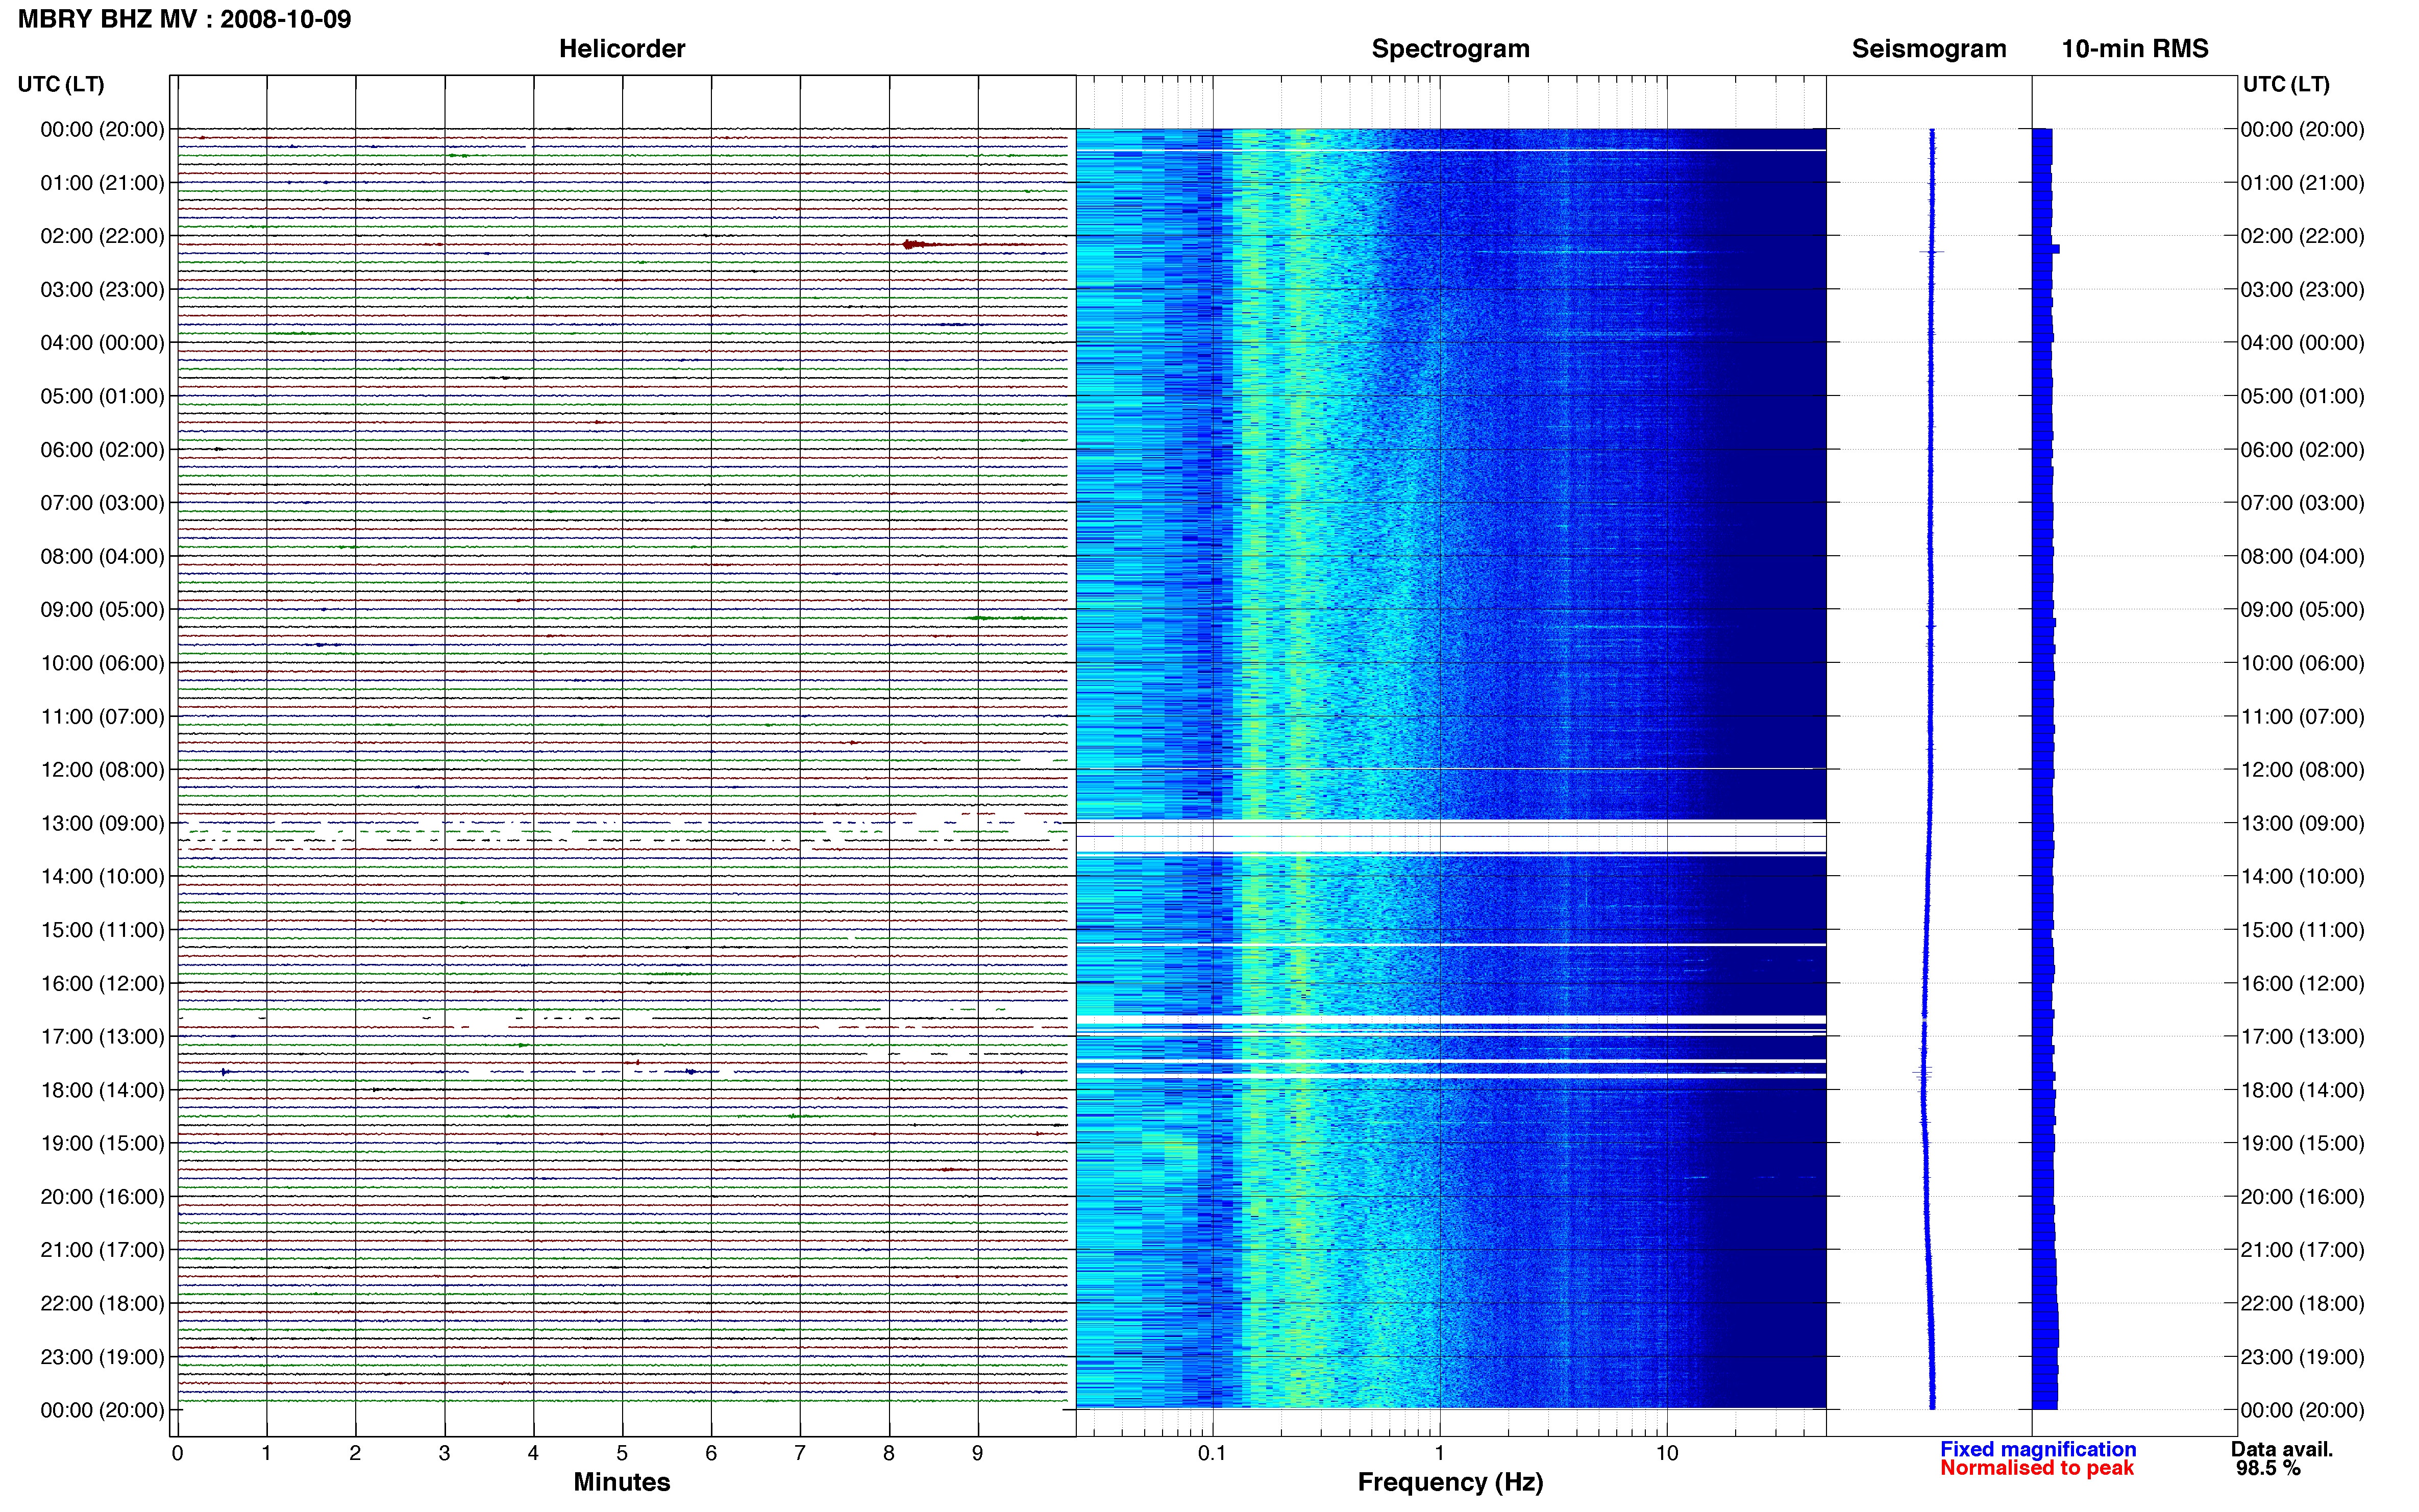The image size is (2419, 1512).
Task: Click the 10 tick on the Frequency axis
Action: point(1667,1453)
